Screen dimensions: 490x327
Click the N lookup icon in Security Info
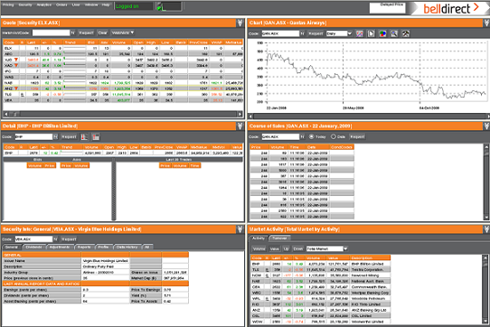point(55,239)
